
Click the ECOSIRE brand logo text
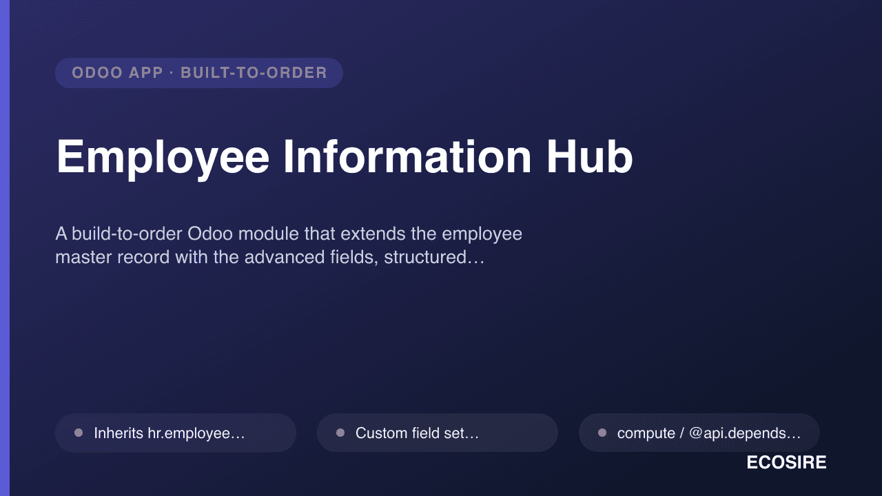786,463
